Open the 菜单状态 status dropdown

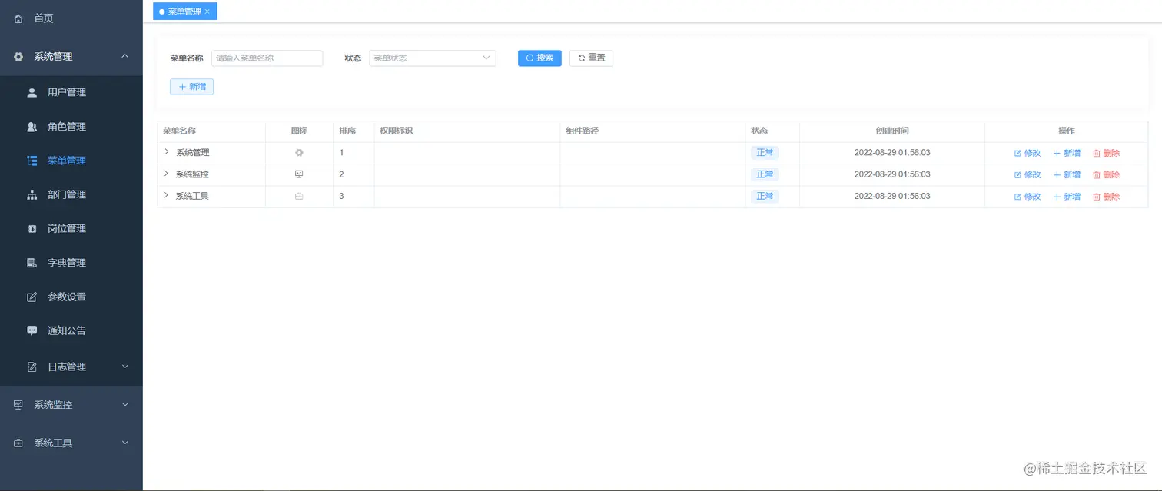[x=433, y=58]
